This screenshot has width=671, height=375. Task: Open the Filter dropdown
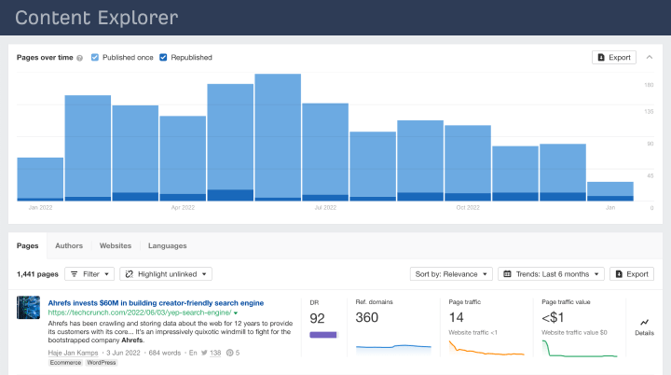89,274
